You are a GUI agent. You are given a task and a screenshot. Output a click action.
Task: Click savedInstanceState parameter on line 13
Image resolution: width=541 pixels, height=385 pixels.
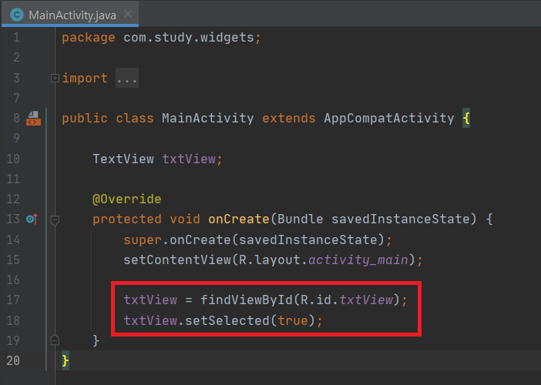point(400,219)
